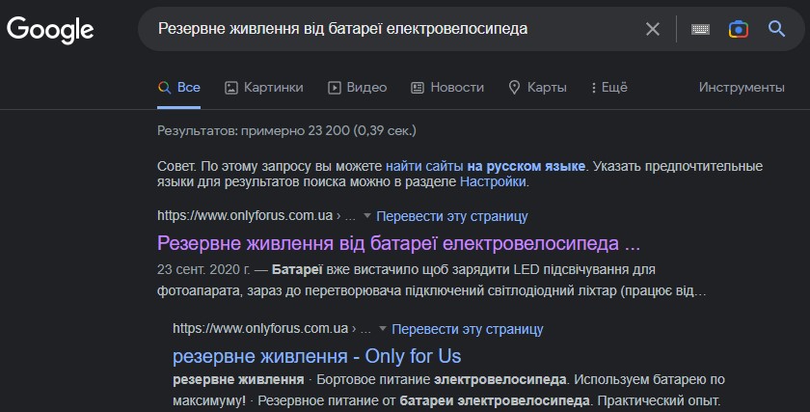810x412 pixels.
Task: Click найти сайты на русском языке link
Action: [x=485, y=166]
